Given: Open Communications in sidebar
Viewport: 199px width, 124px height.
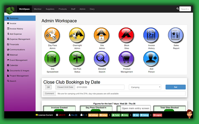Looking at the screenshot, I should 20,49.
